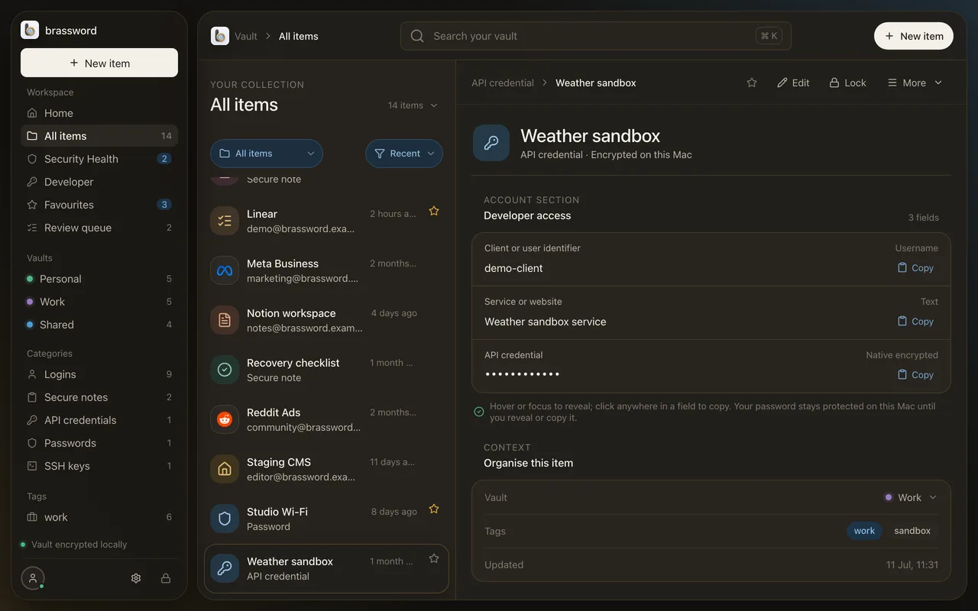The width and height of the screenshot is (978, 611).
Task: Open the More menu dropdown
Action: (x=915, y=82)
